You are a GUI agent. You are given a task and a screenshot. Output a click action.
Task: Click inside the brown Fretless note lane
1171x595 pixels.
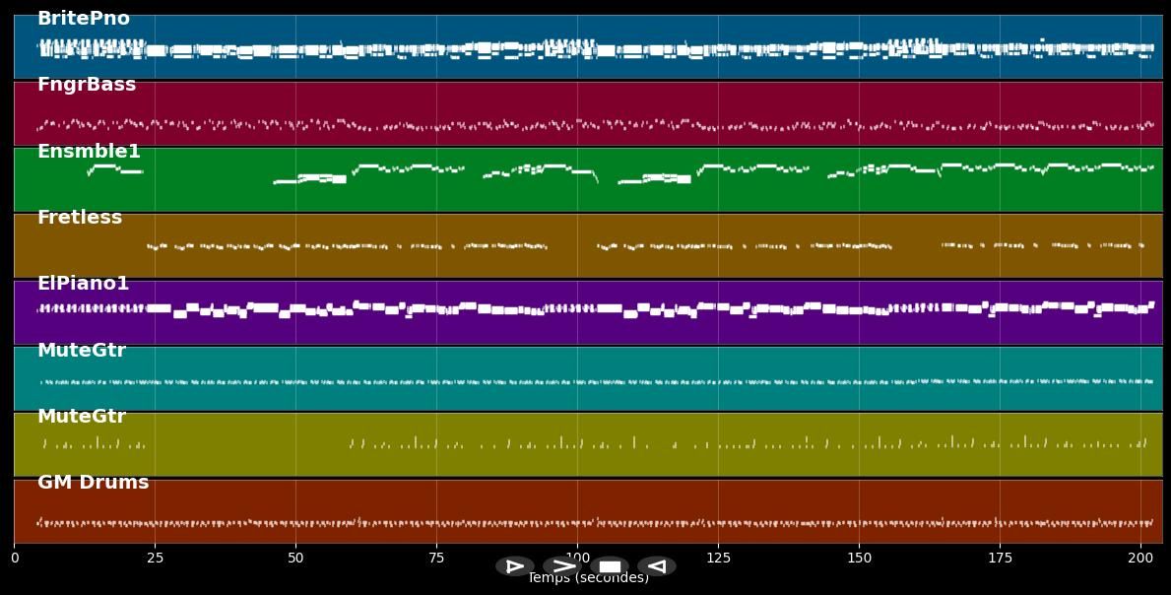589,245
